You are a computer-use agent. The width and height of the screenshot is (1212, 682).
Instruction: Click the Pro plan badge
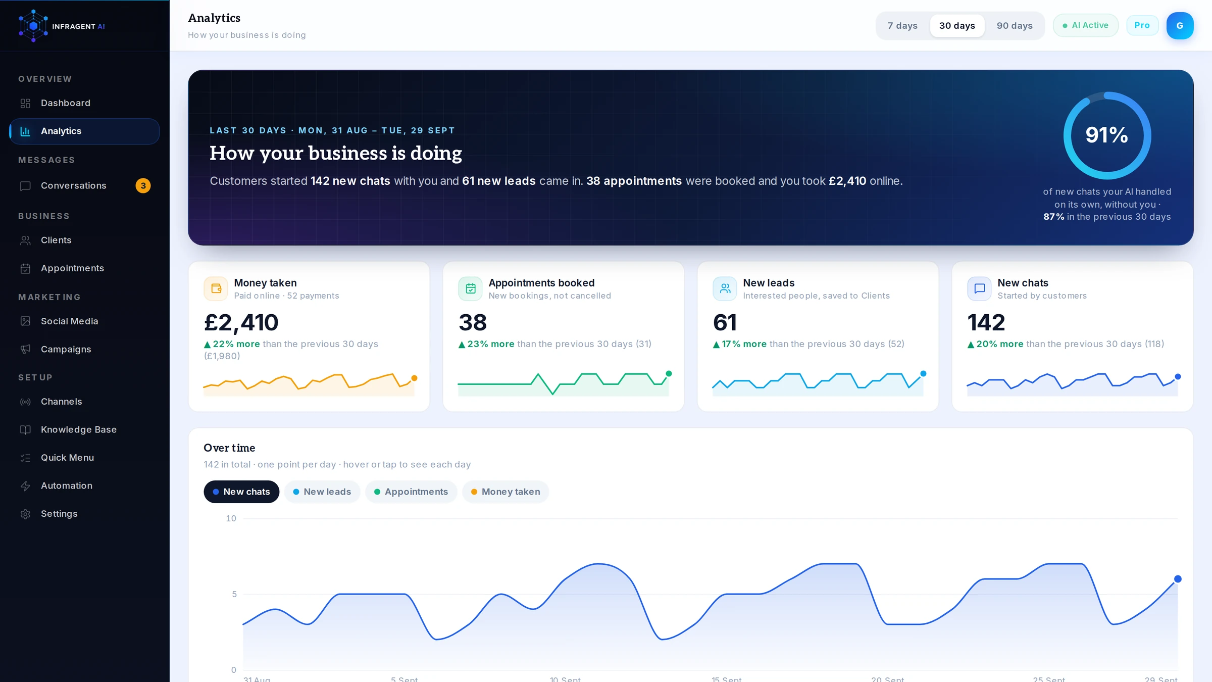[1142, 25]
